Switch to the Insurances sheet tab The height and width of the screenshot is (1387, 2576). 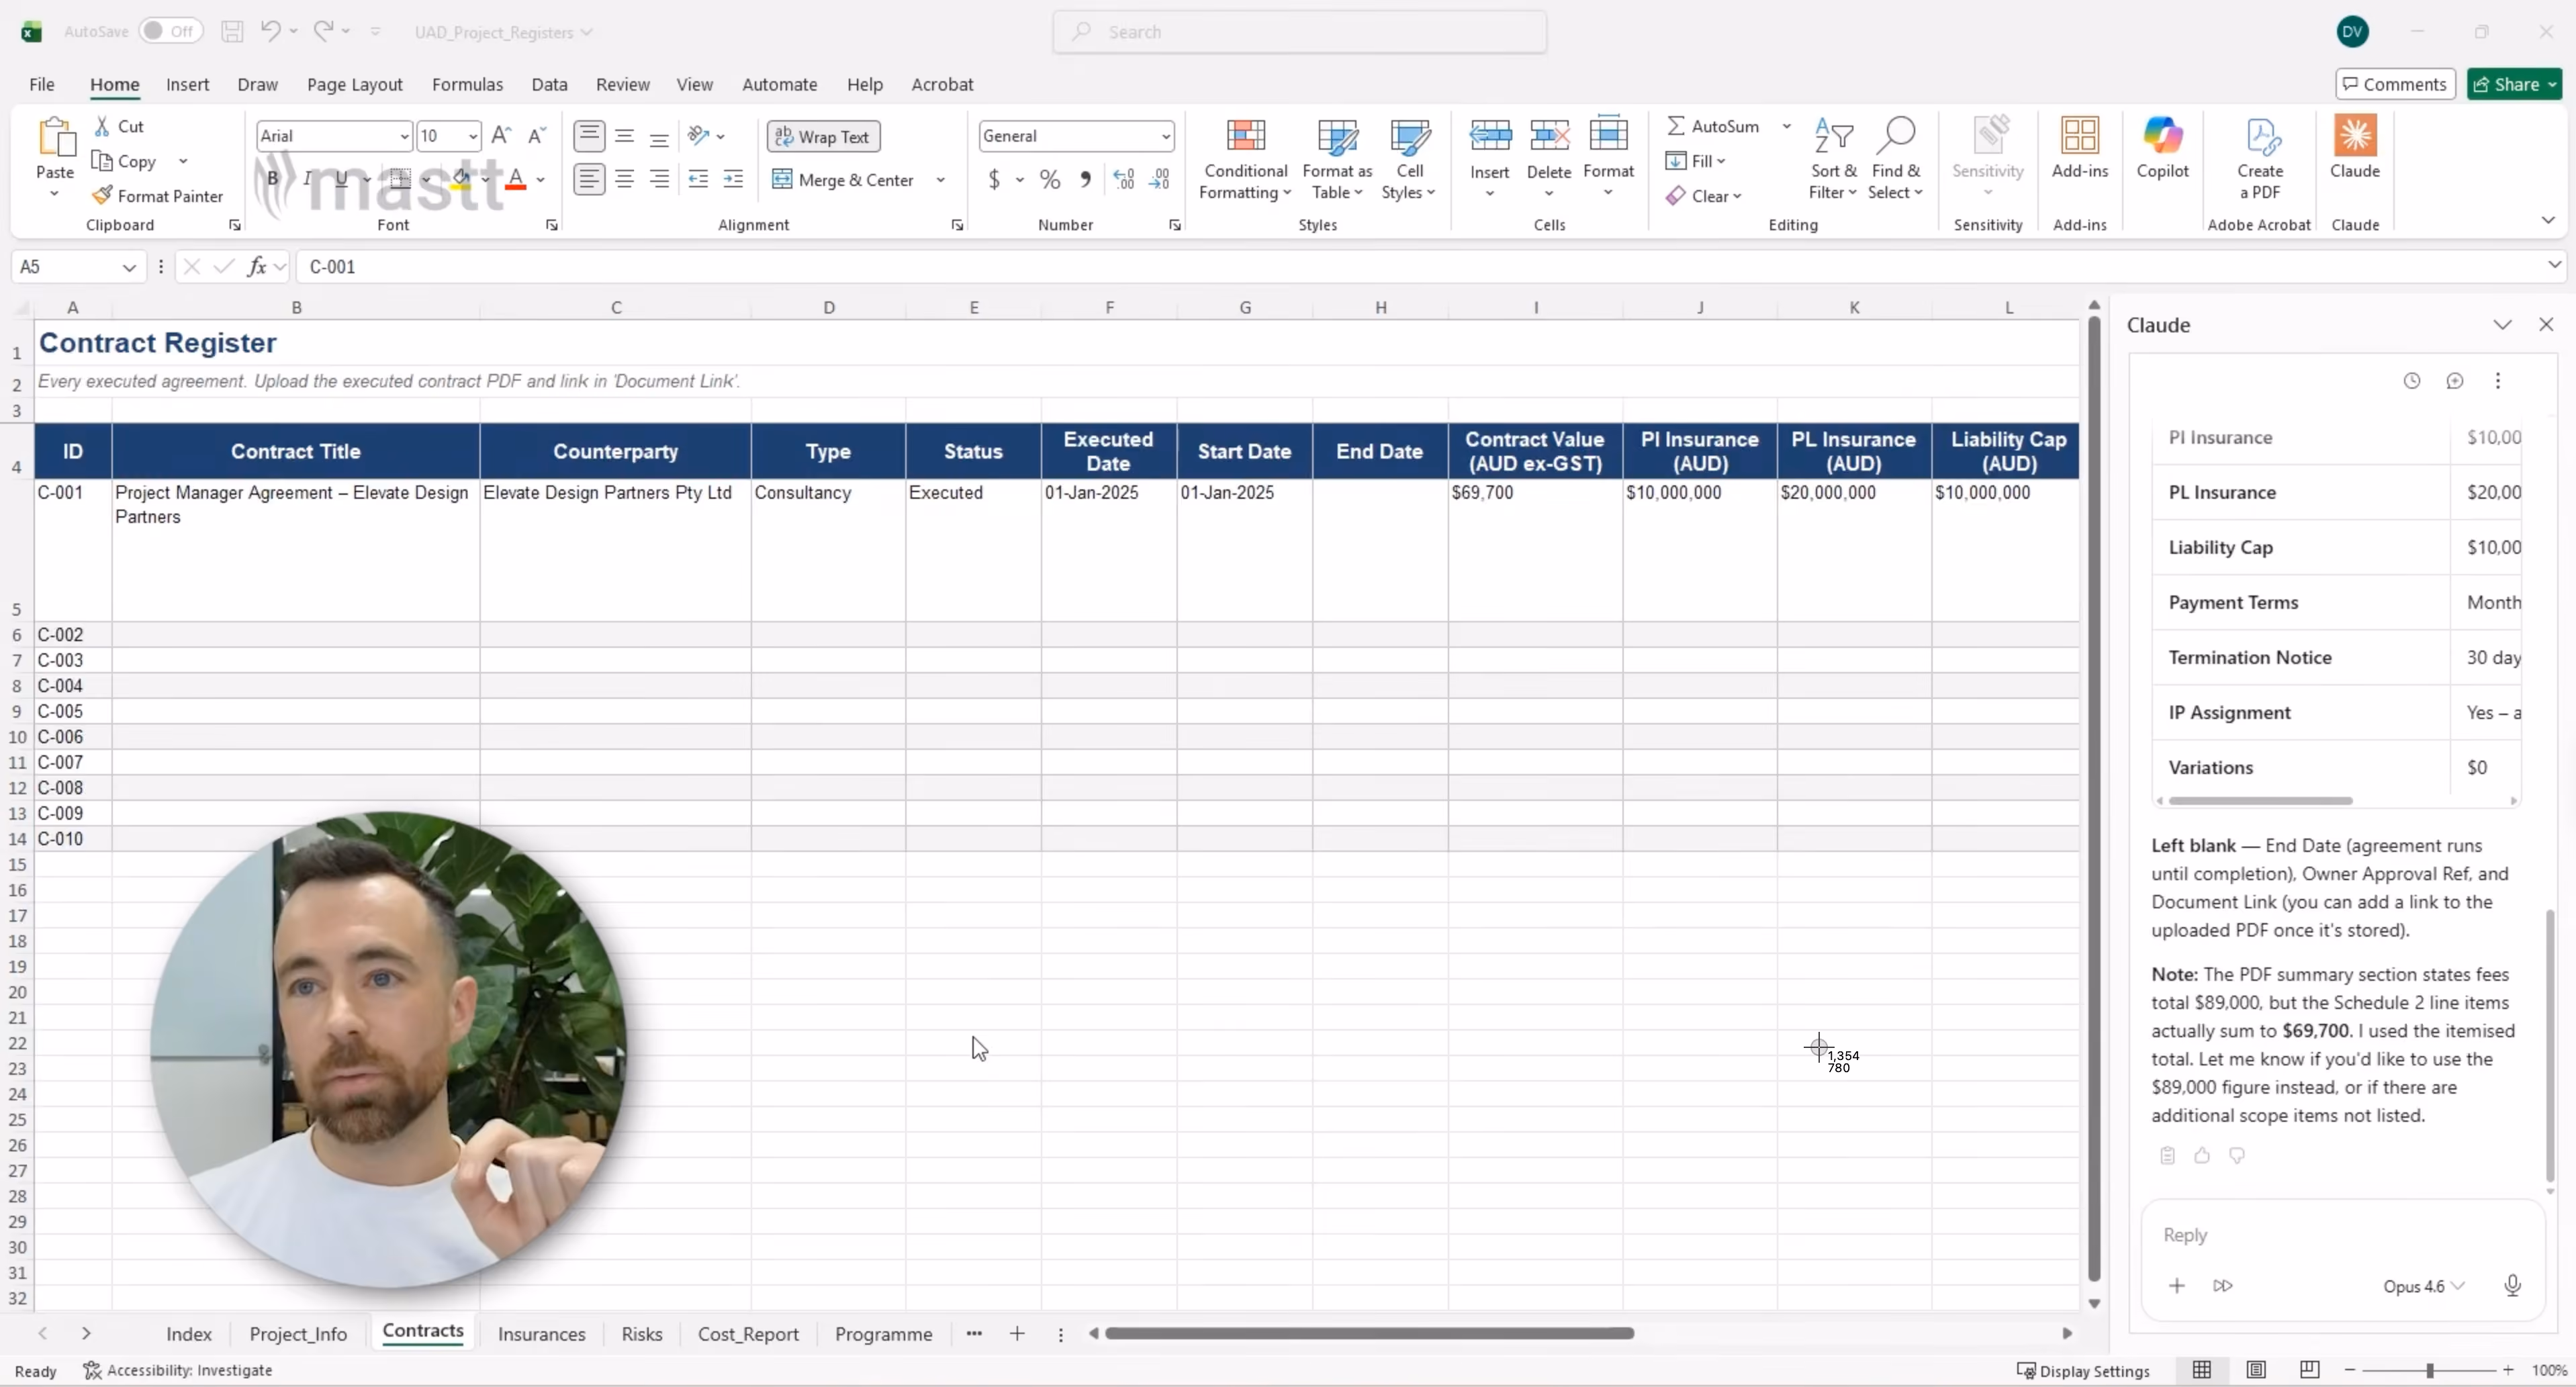541,1334
